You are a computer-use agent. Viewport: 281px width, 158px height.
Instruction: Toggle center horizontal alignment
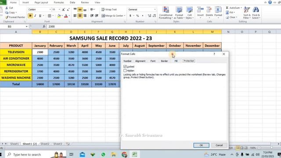click(x=80, y=16)
